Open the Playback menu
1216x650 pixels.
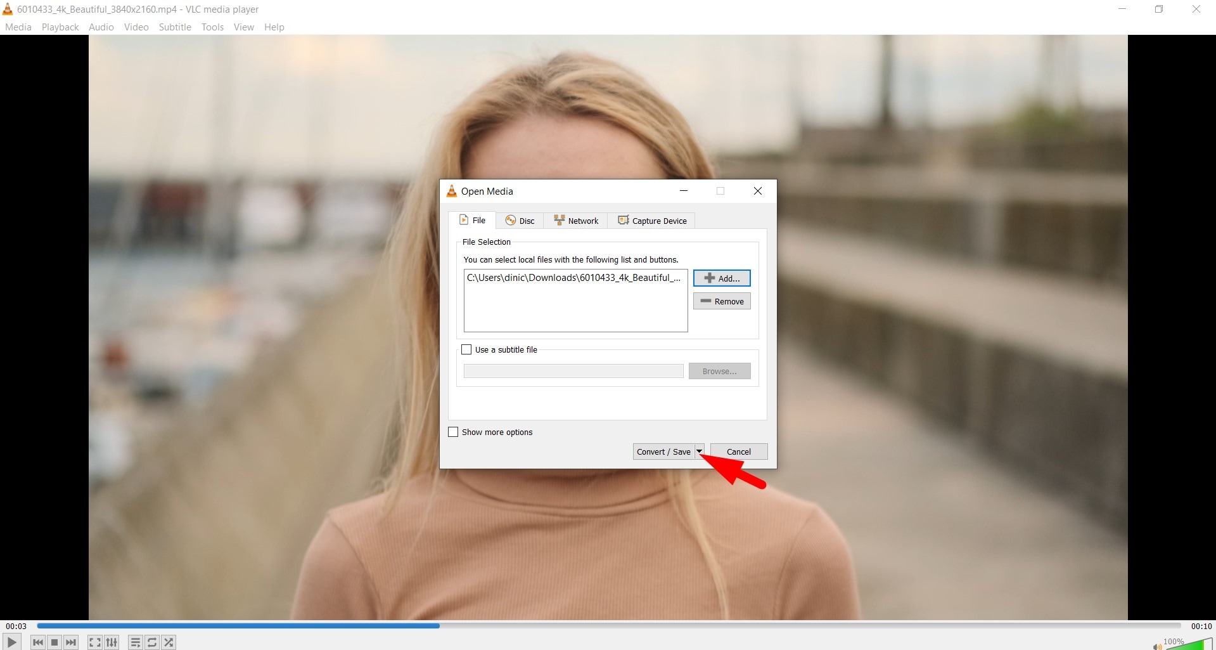click(60, 27)
